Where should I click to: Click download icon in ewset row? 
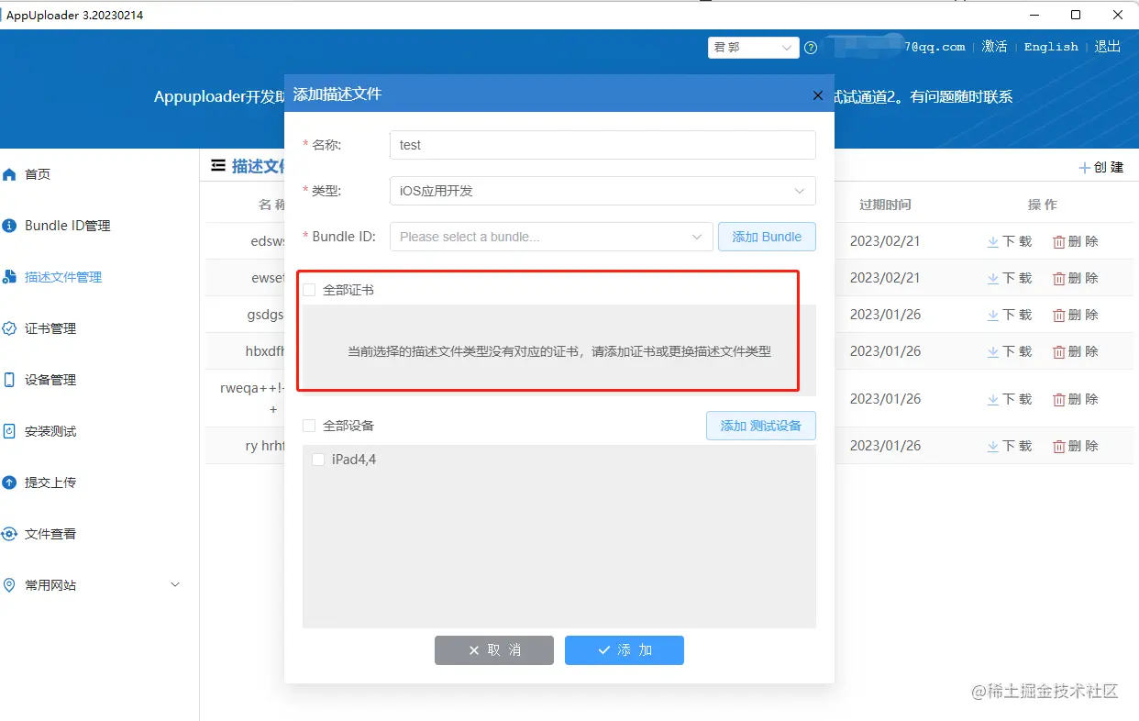click(x=992, y=278)
